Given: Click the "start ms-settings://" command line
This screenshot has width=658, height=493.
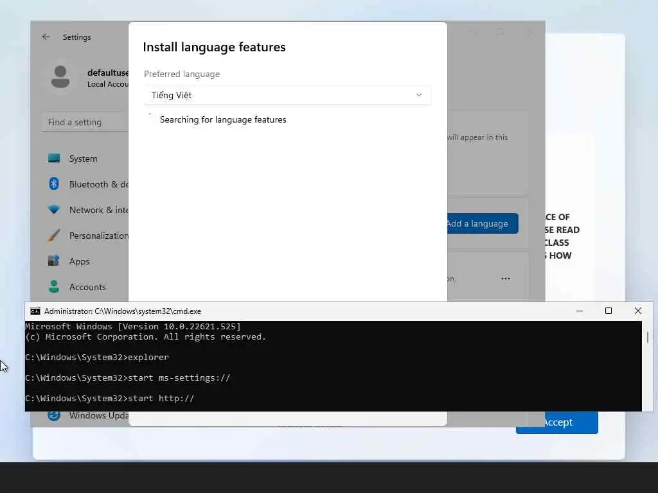Looking at the screenshot, I should (x=179, y=377).
